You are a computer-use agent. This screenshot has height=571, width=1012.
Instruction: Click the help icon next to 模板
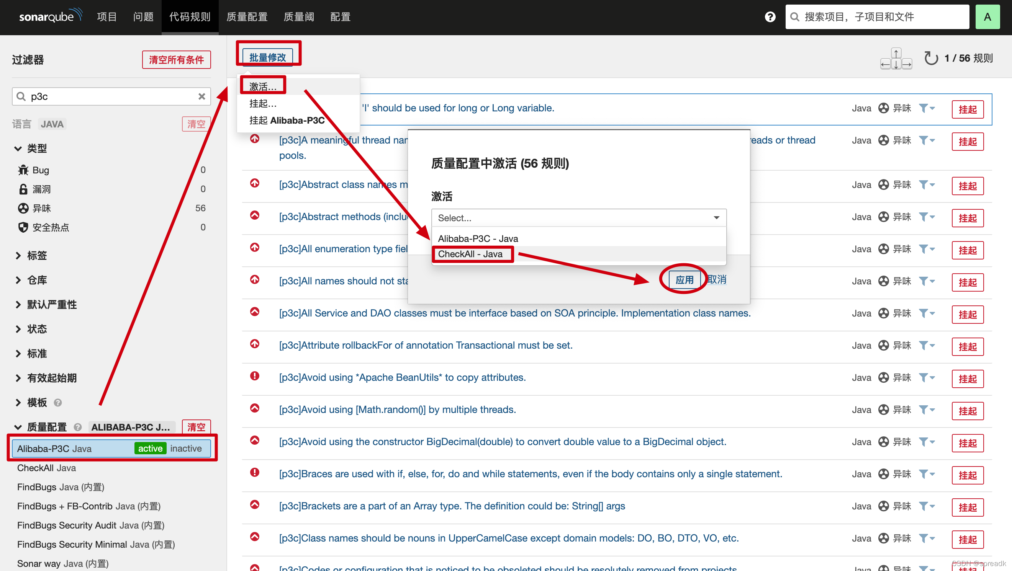pos(58,403)
